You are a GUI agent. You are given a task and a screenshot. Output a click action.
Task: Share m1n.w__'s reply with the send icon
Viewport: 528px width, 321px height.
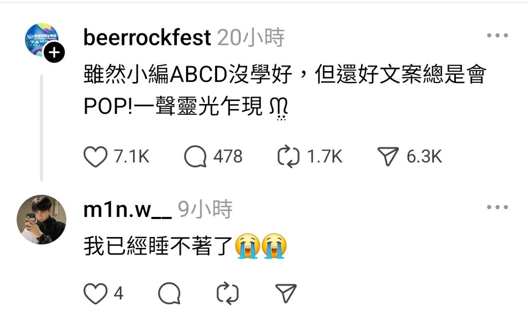(x=286, y=293)
